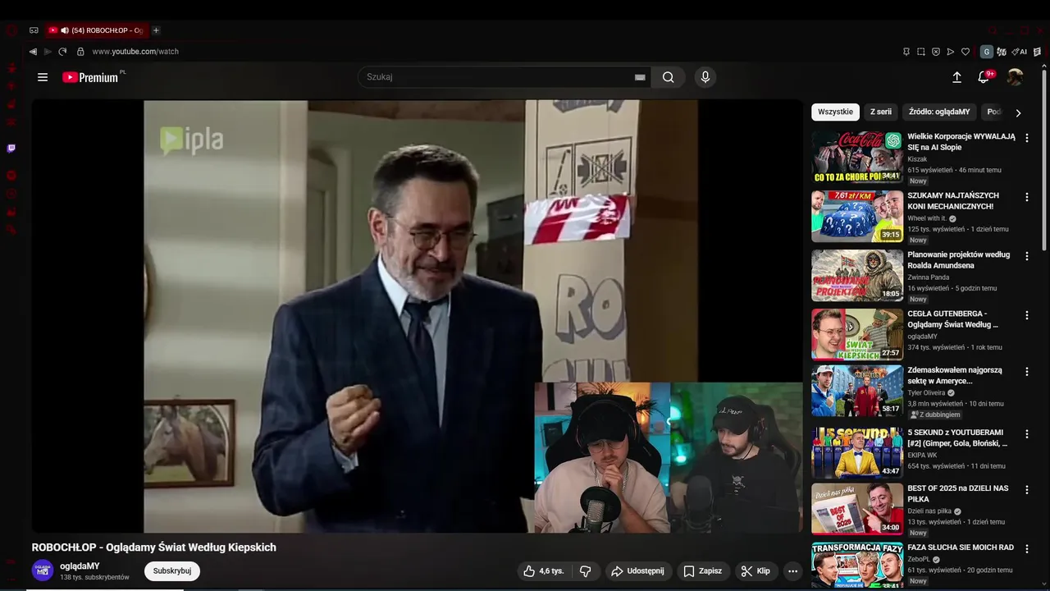The width and height of the screenshot is (1050, 591).
Task: Open CEGŁA GUTENBERGA video thumbnail
Action: (x=857, y=335)
